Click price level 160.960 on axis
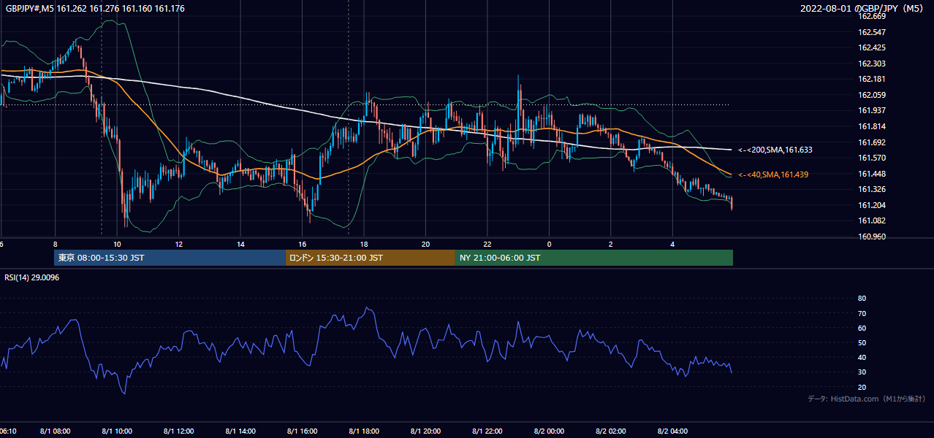The height and width of the screenshot is (438, 934). pos(872,237)
